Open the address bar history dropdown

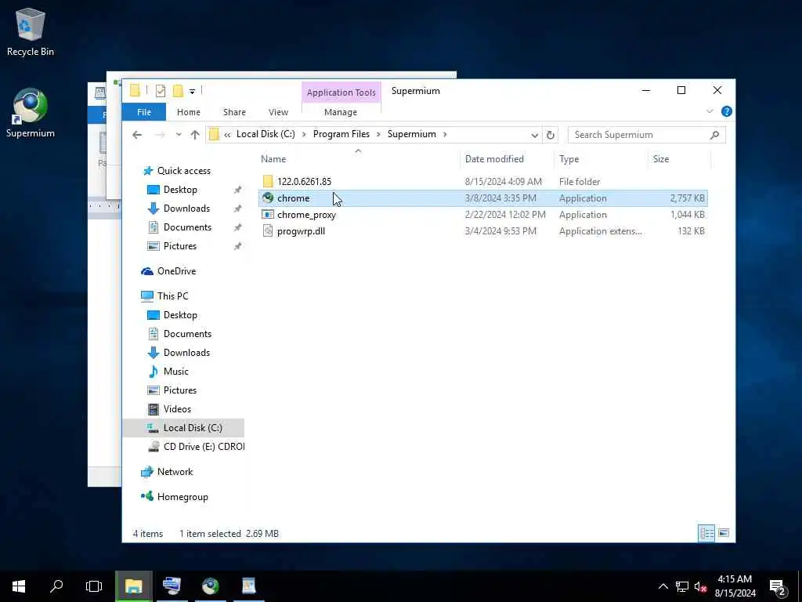click(x=534, y=135)
